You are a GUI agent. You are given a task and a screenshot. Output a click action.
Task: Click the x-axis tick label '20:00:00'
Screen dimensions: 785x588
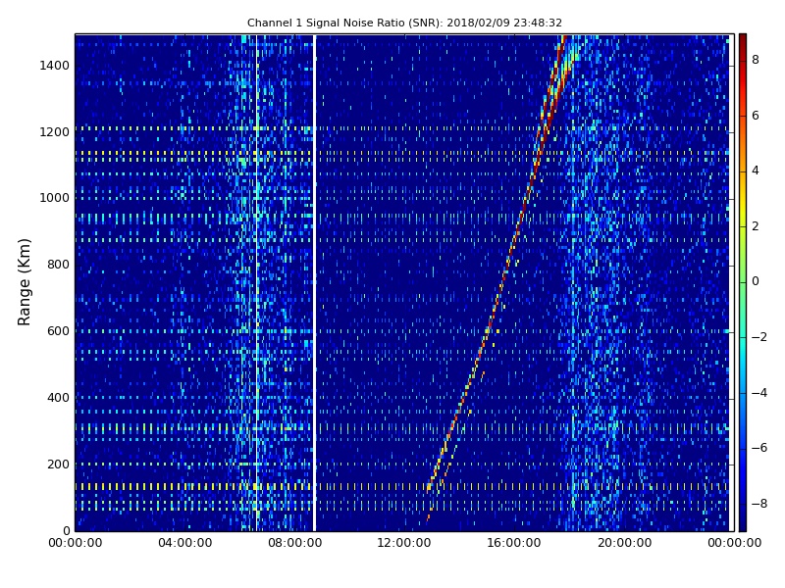click(624, 543)
